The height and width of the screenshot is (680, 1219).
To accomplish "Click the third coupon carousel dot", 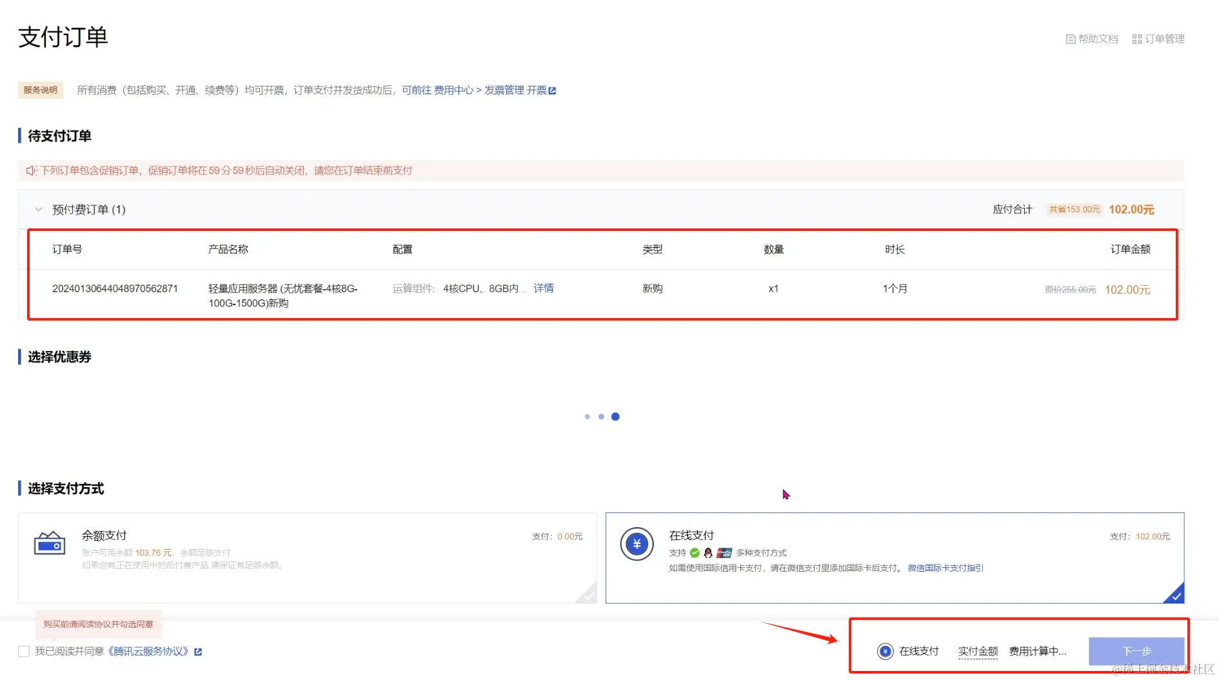I will pos(615,416).
